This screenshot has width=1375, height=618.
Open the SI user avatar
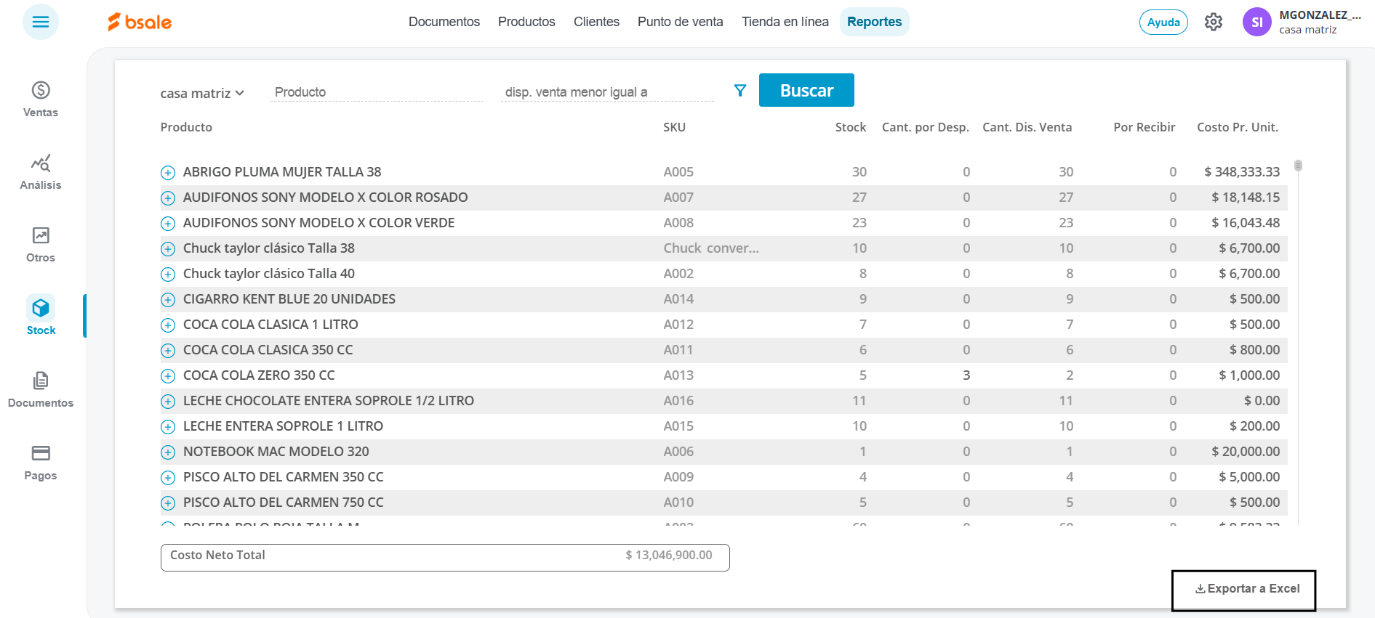coord(1256,22)
